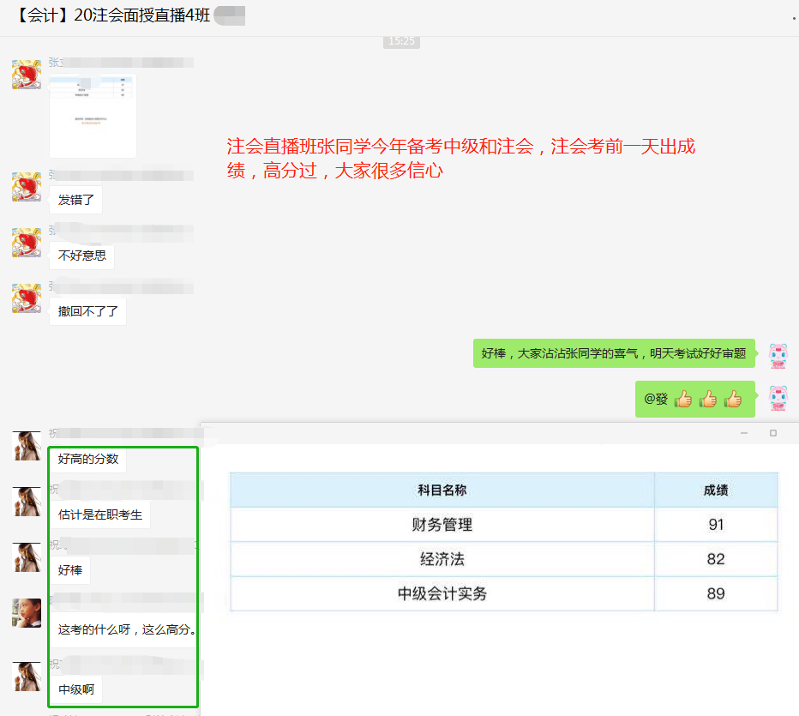This screenshot has height=716, width=799.
Task: Click the rabbit avatar beside the green reply
Action: point(778,354)
